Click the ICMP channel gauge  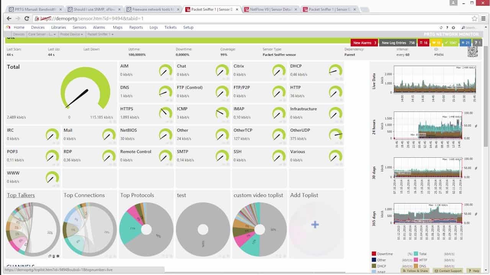tap(222, 113)
